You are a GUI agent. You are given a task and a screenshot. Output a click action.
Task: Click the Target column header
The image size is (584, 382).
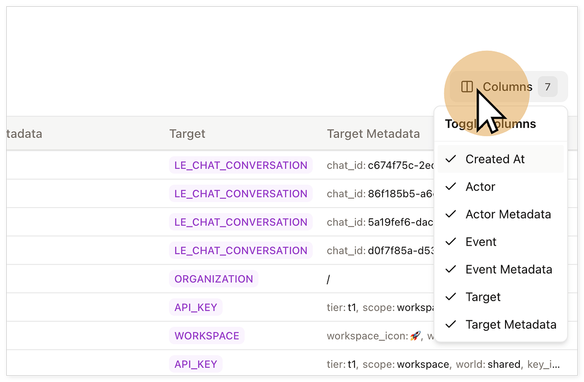[x=187, y=134]
